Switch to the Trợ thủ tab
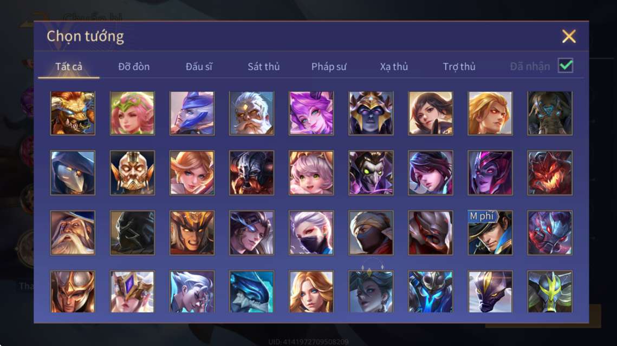The width and height of the screenshot is (617, 346). 459,66
